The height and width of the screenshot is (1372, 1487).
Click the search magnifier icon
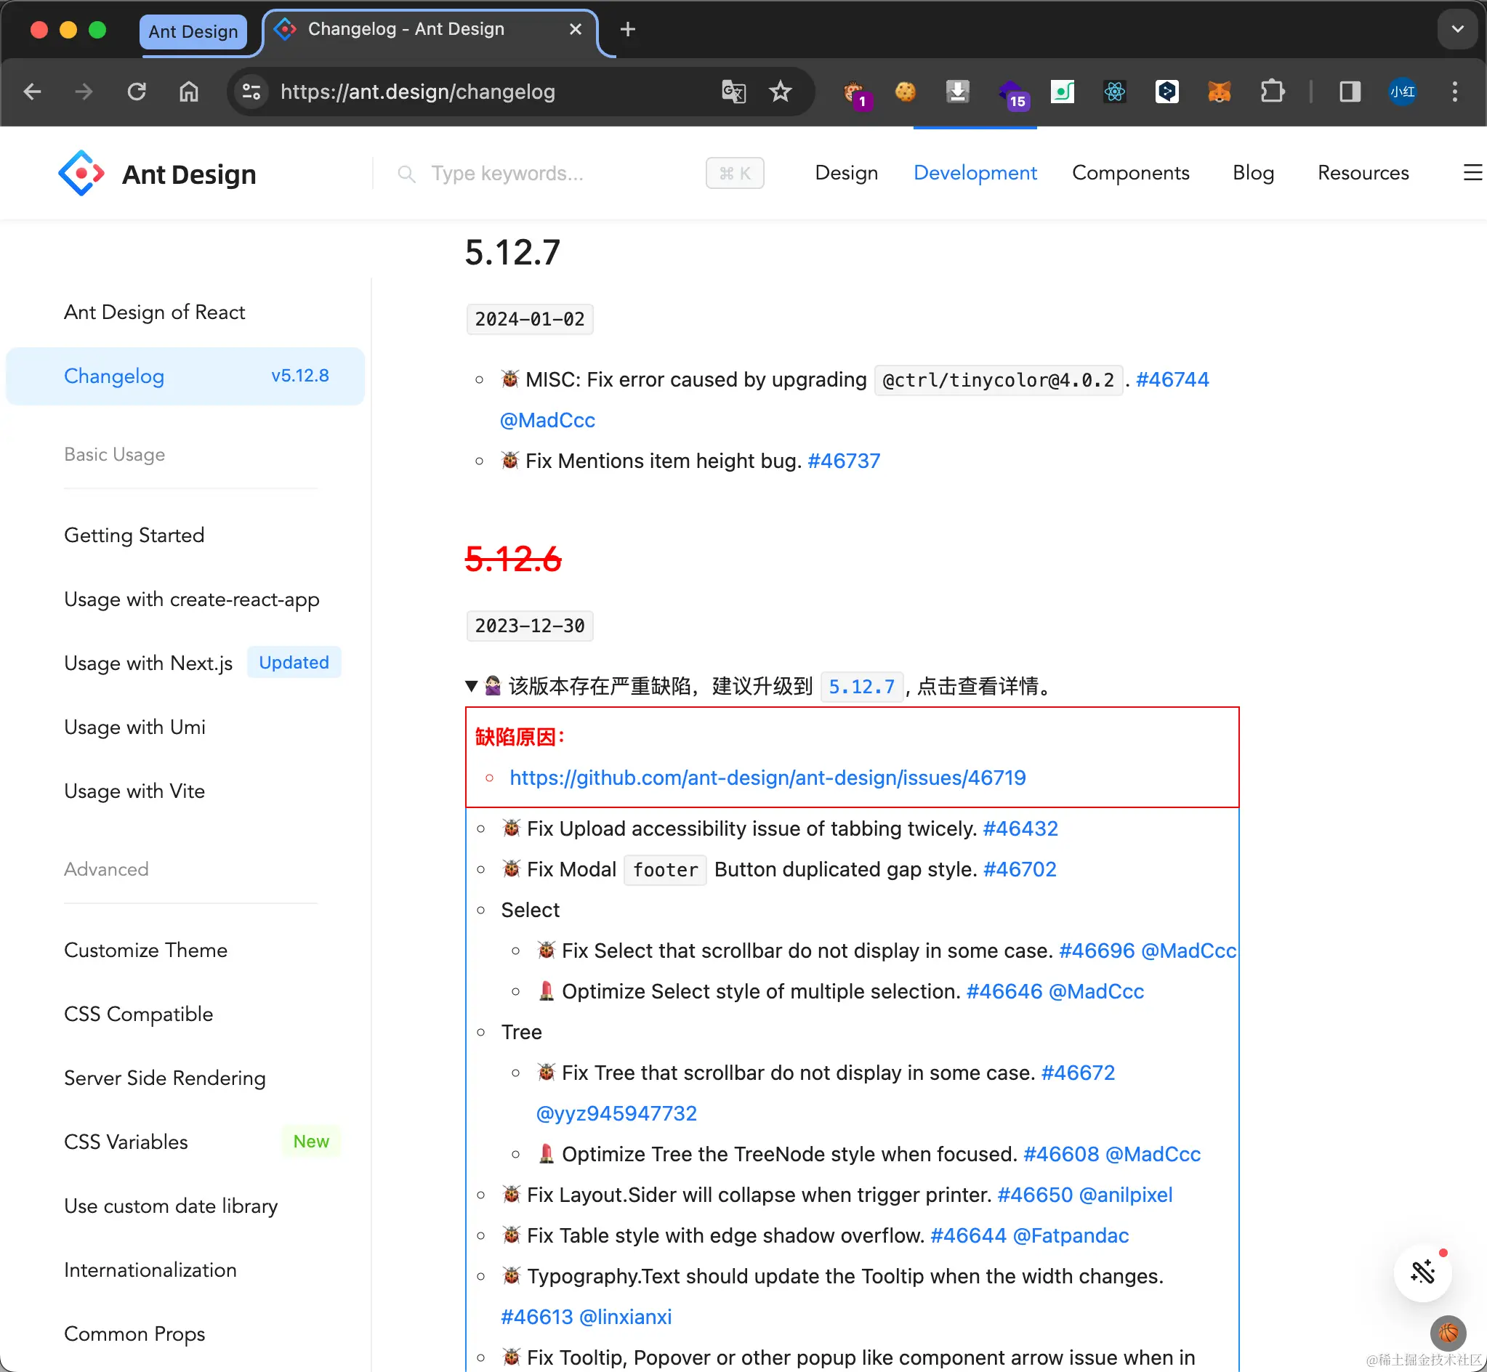[x=406, y=174]
